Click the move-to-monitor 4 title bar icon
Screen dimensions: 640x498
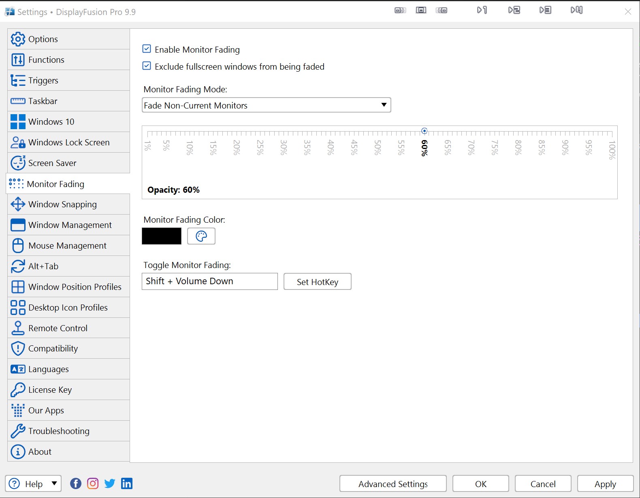pyautogui.click(x=576, y=10)
